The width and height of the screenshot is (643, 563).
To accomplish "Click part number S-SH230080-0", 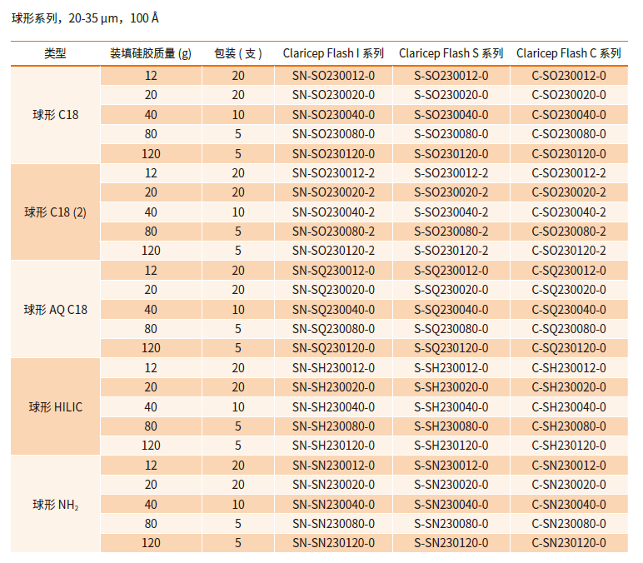I will pyautogui.click(x=451, y=426).
